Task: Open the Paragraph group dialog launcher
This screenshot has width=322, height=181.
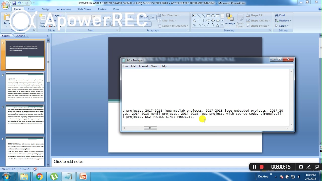Action: (x=188, y=30)
